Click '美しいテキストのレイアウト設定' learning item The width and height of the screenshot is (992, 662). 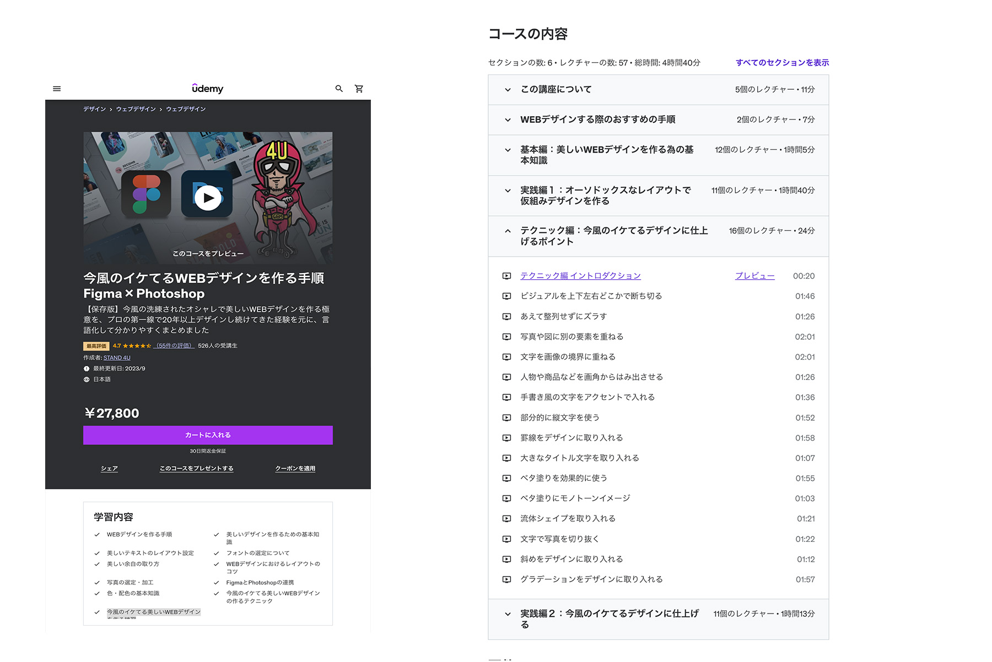pyautogui.click(x=150, y=553)
